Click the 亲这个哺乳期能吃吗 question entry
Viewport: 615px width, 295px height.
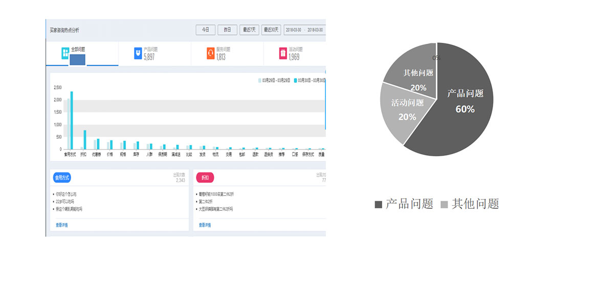[69, 209]
